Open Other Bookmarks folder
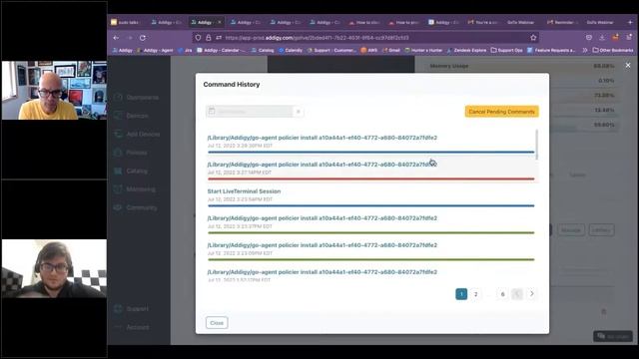The width and height of the screenshot is (639, 359). [x=613, y=50]
